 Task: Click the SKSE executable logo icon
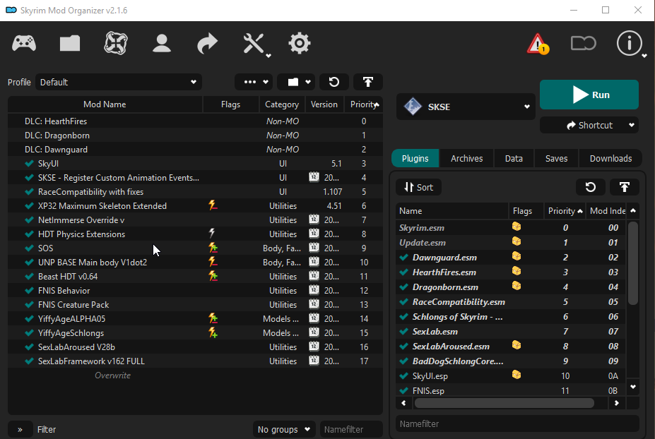tap(413, 107)
